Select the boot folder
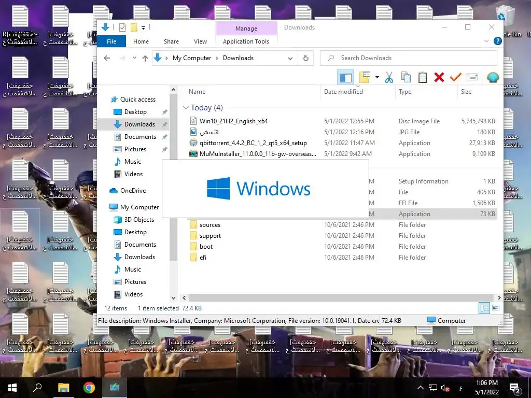Screen dimensions: 531x398 click(206, 246)
